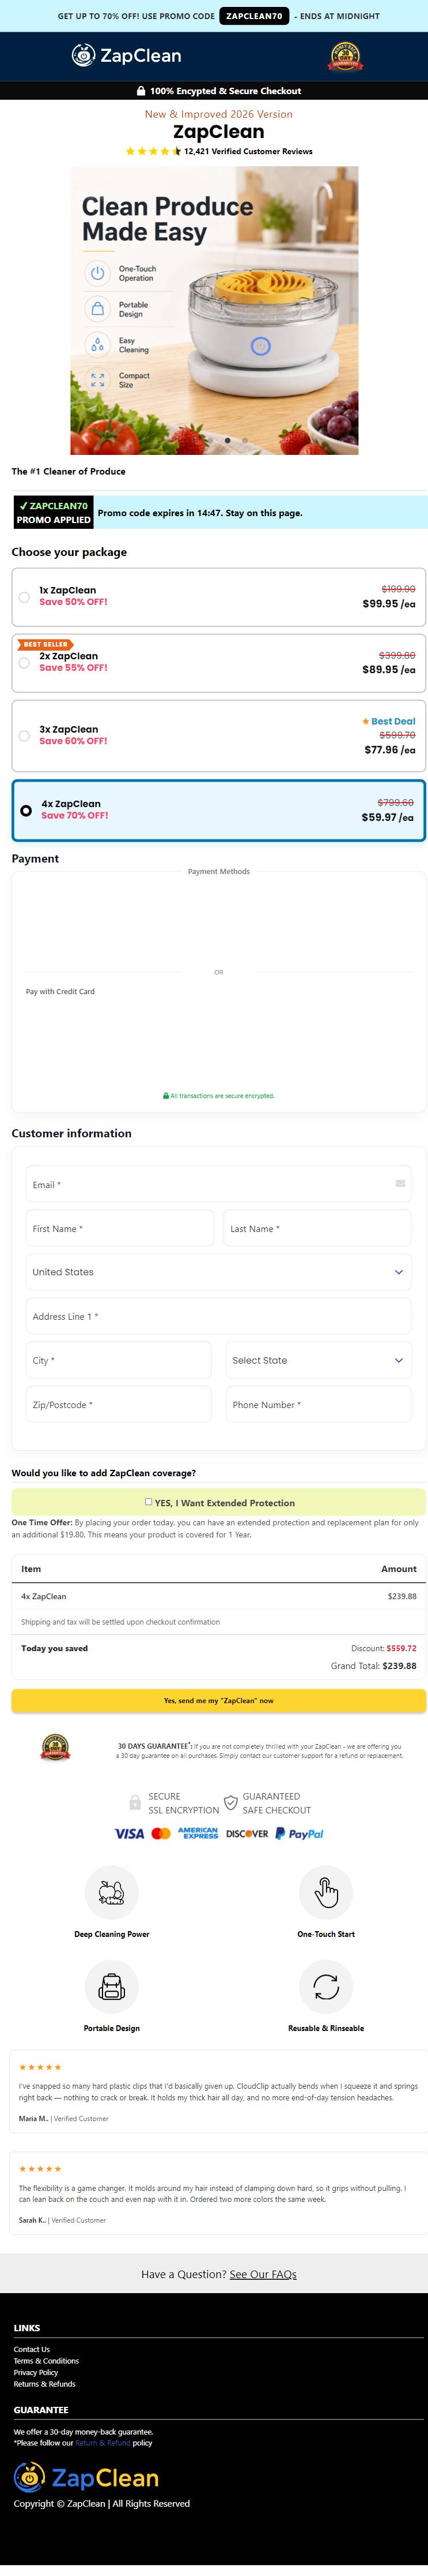Expand the Select State dropdown

click(318, 1360)
